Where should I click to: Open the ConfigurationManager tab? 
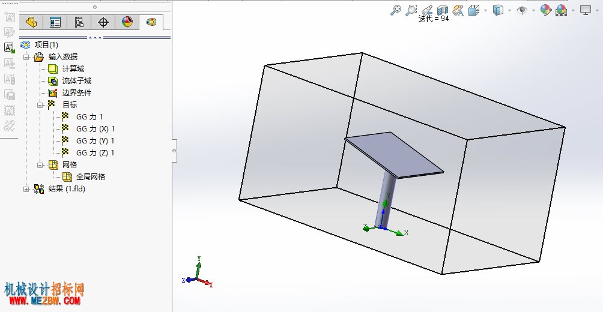79,22
